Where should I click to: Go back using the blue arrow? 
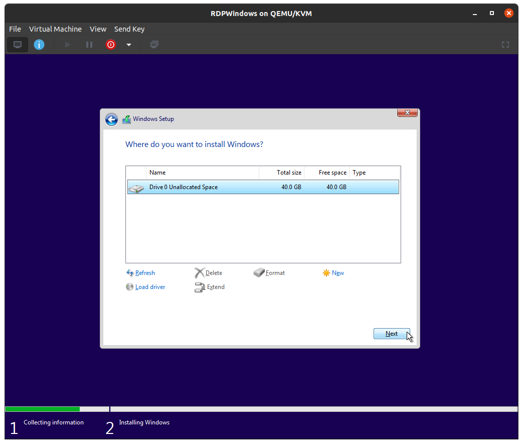coord(111,119)
